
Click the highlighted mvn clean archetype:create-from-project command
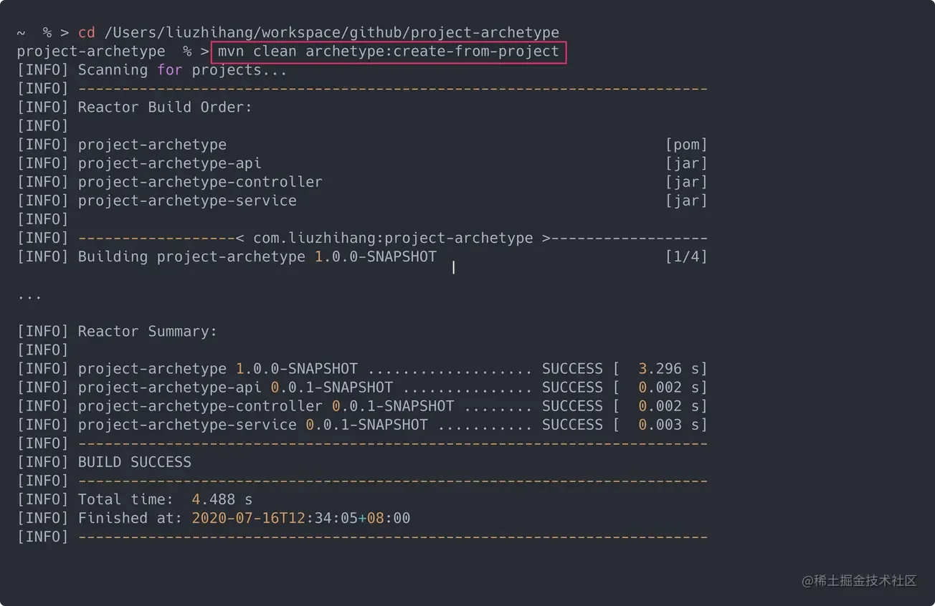[389, 52]
